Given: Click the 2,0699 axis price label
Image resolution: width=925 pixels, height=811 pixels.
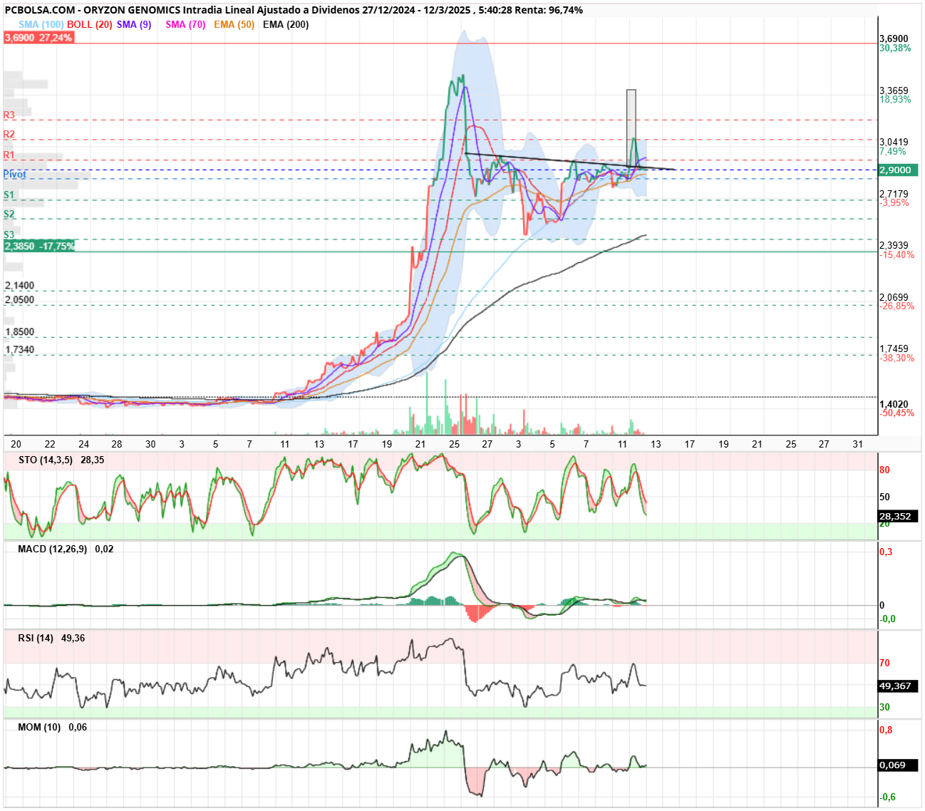Looking at the screenshot, I should (894, 297).
